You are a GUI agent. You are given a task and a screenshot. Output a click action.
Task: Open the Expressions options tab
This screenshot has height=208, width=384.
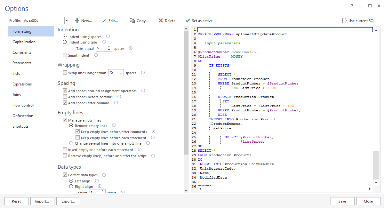coord(31,84)
